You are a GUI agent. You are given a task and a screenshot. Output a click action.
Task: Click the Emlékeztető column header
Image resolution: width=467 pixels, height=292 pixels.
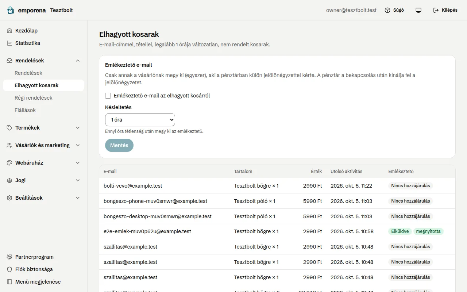pyautogui.click(x=401, y=172)
